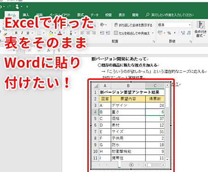Image resolution: width=208 pixels, height=172 pixels.
Task: Expand the phonetic guide dropdown
Action: coord(75,33)
